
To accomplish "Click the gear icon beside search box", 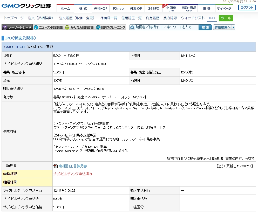I will [132, 27].
